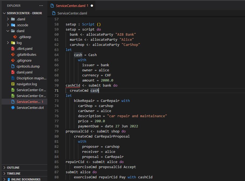Click the .gitattributes git icon
This screenshot has width=245, height=181.
tap(13, 54)
